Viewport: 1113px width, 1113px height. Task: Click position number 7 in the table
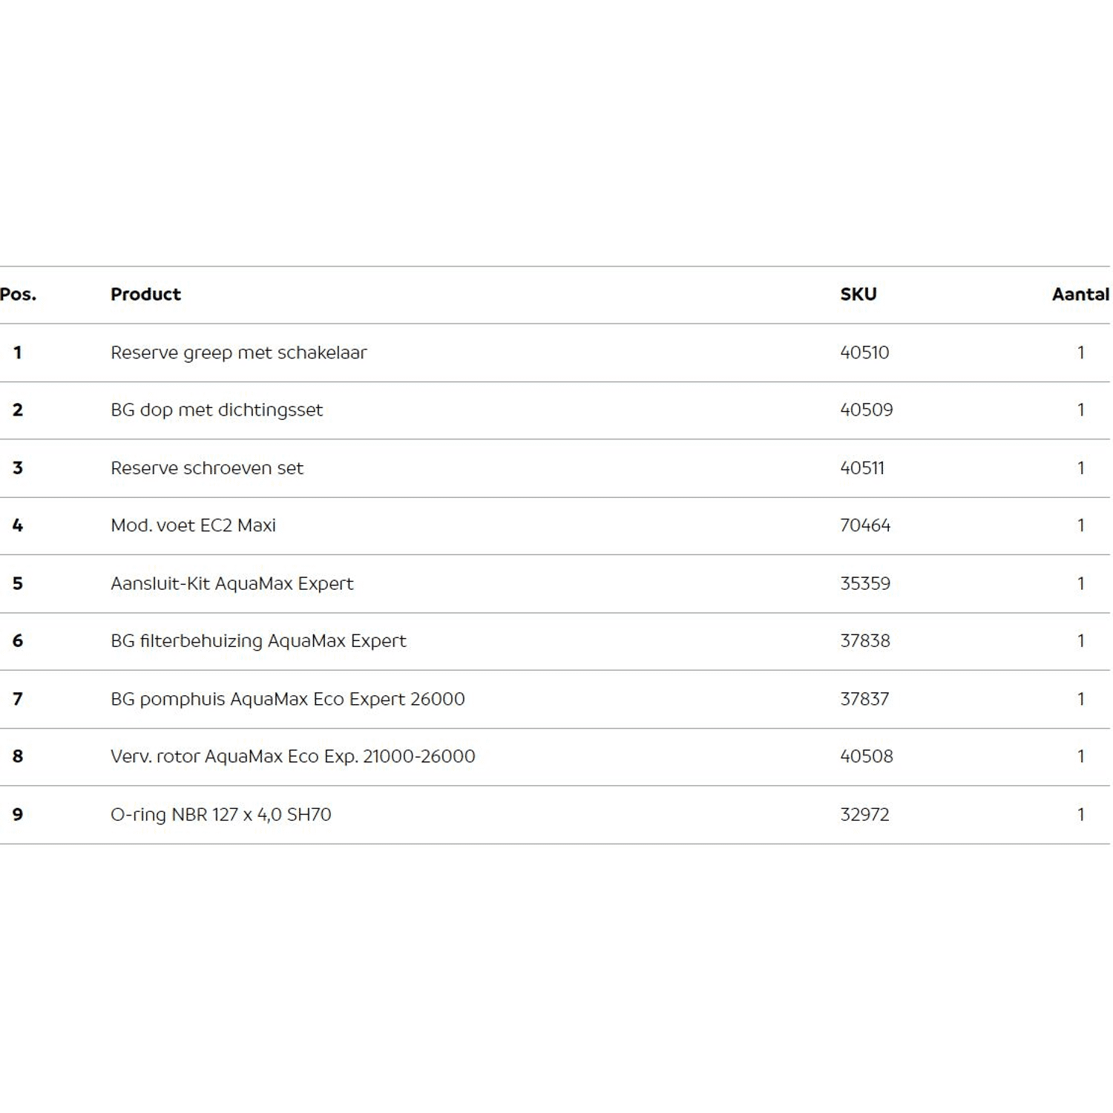(18, 699)
